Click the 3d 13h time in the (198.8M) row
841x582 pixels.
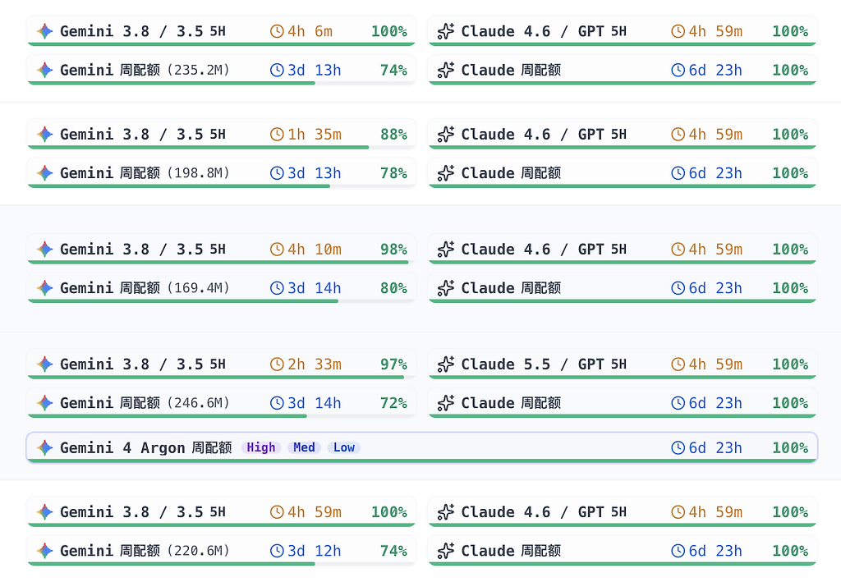[315, 173]
